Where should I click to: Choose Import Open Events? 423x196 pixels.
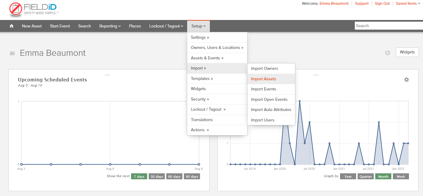pos(271,100)
